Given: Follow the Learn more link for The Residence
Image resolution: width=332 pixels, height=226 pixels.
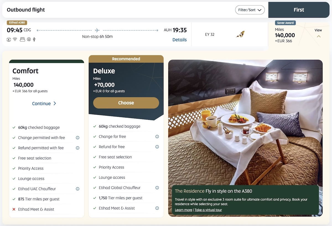Looking at the screenshot, I should pos(183,210).
